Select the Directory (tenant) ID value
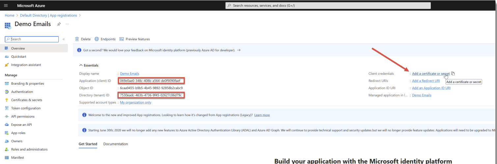Screen dimensions: 497x164 pyautogui.click(x=151, y=95)
